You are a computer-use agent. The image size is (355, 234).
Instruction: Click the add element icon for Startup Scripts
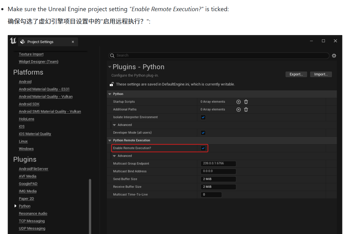[x=238, y=101]
